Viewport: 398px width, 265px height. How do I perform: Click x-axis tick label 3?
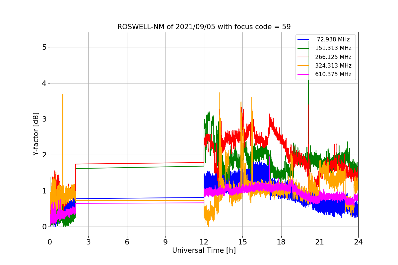pyautogui.click(x=88, y=242)
